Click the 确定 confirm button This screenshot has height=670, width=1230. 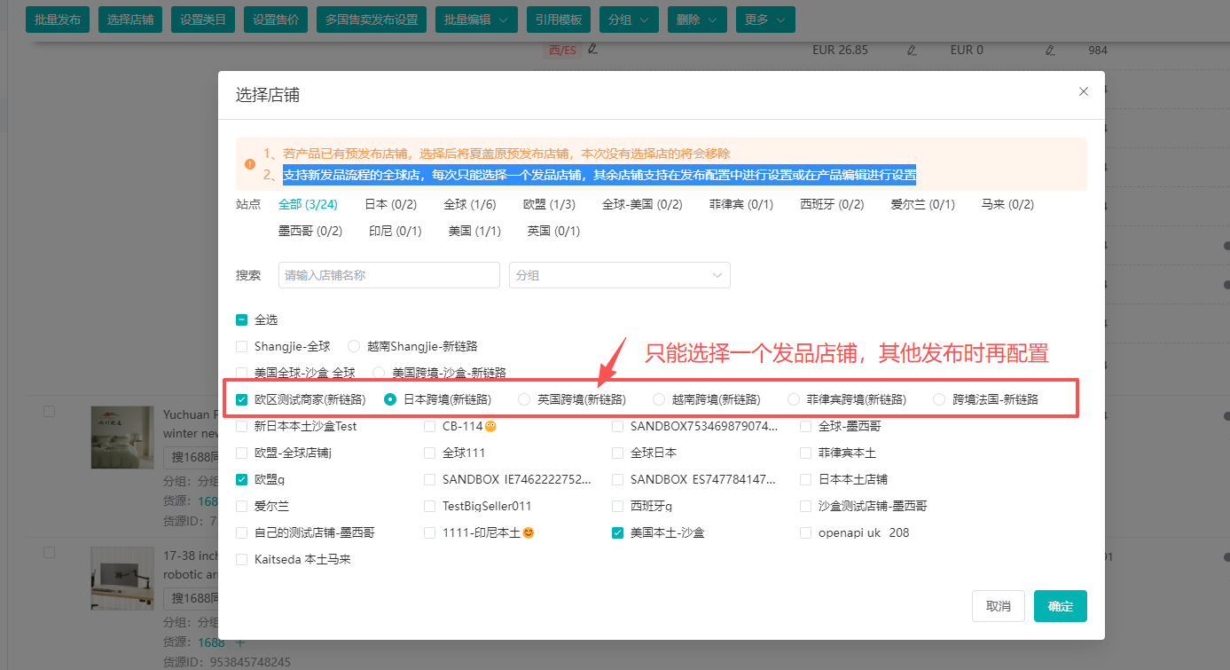[x=1060, y=605]
